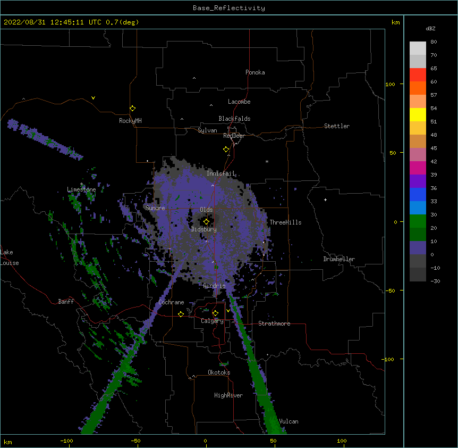This screenshot has width=458, height=448.
Task: Select the RedDeer city label
Action: pos(234,136)
